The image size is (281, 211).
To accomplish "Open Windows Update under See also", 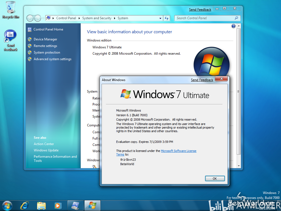I will point(46,150).
